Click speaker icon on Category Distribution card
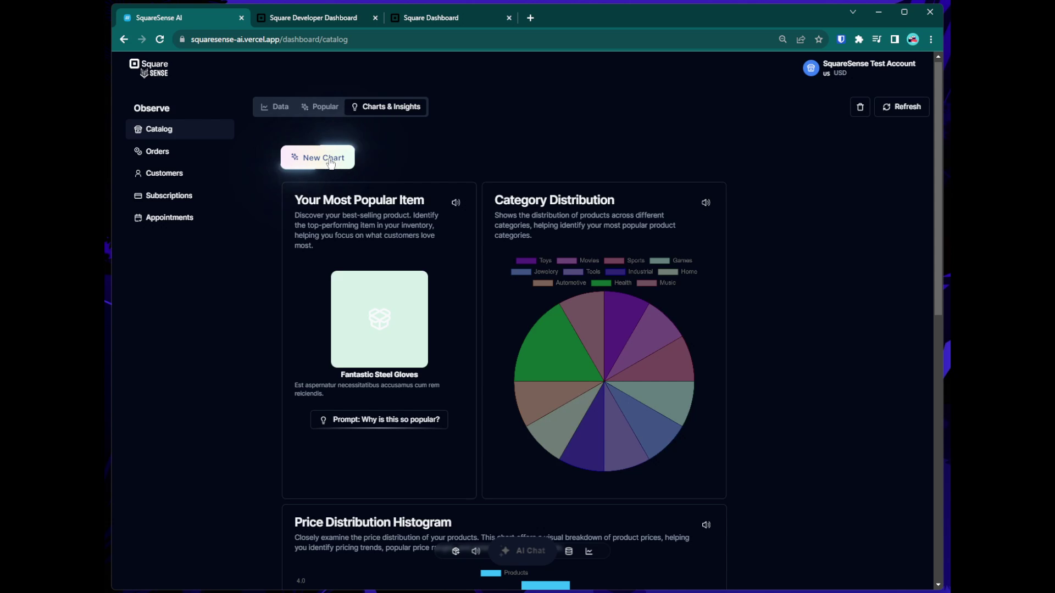1055x593 pixels. point(706,203)
